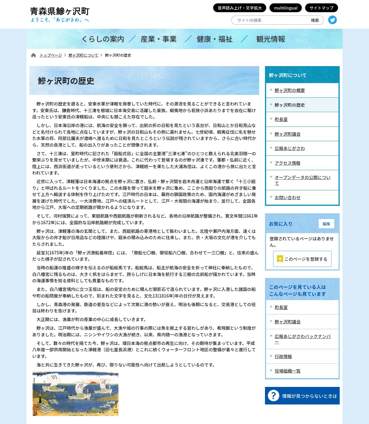Click the お気に入り panel heading

point(280,224)
